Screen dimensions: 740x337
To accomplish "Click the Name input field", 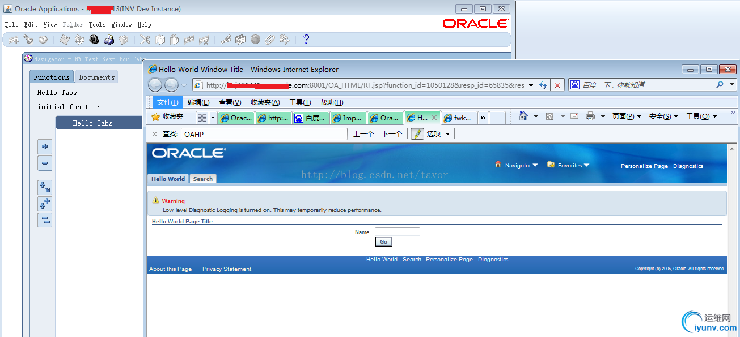I will (398, 232).
